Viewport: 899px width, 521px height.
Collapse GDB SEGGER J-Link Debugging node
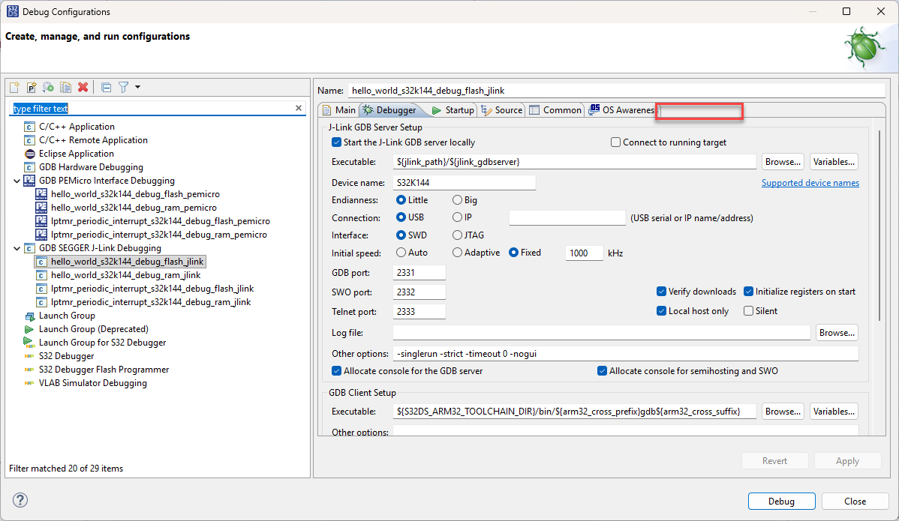17,248
